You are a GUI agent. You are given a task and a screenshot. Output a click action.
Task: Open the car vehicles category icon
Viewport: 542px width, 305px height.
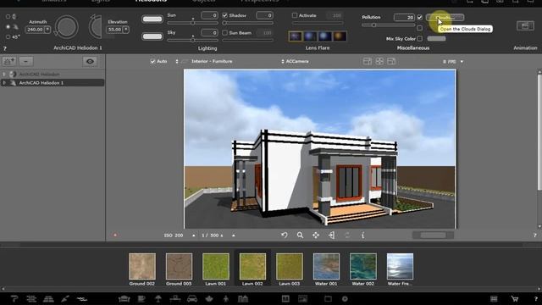[192, 299]
